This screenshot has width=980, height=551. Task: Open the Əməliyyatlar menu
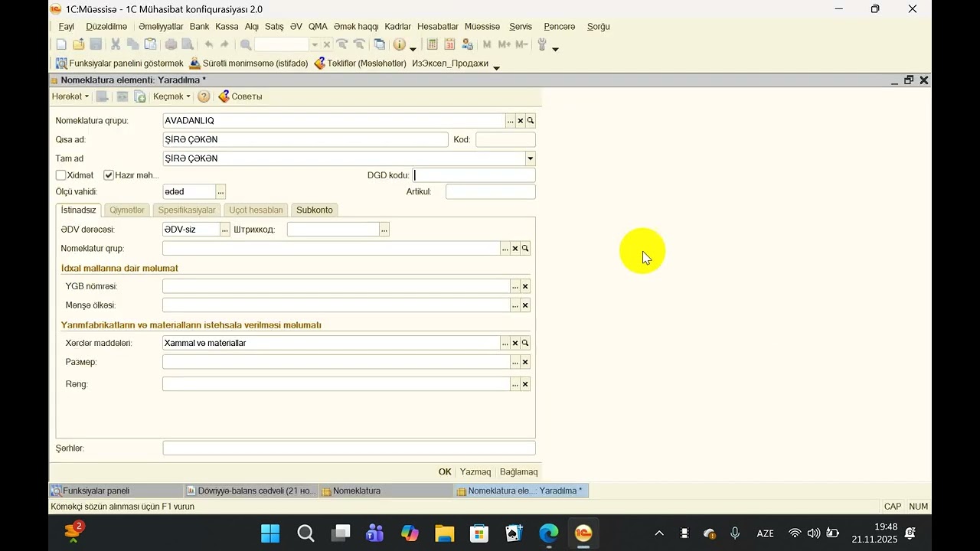161,27
